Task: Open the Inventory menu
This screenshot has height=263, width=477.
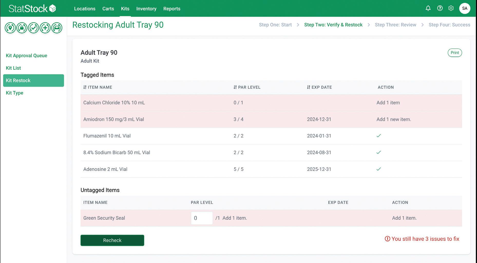Action: (x=146, y=9)
